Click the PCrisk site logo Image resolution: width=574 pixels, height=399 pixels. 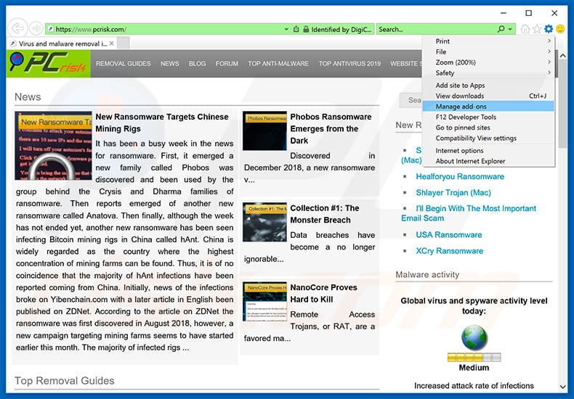pos(49,64)
